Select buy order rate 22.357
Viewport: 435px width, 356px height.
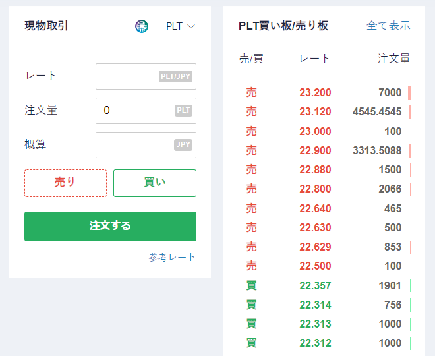click(315, 285)
